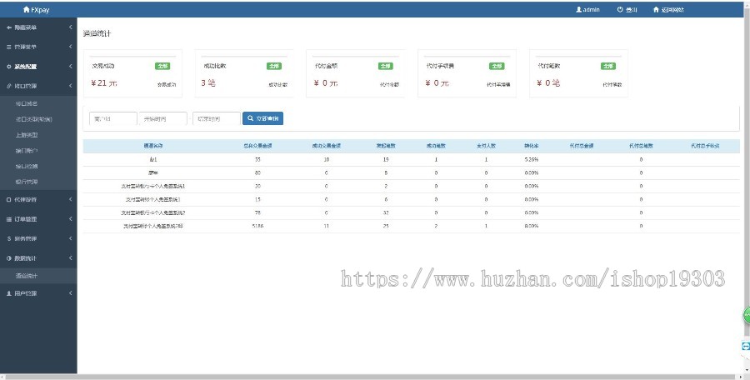Click the green 全部 badge on 代付金额 card
This screenshot has width=750, height=380.
click(x=386, y=66)
